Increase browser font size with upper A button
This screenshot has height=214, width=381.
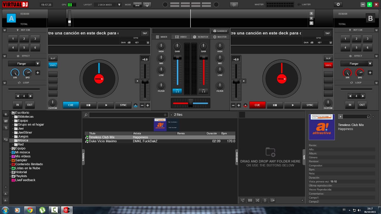coord(5,194)
